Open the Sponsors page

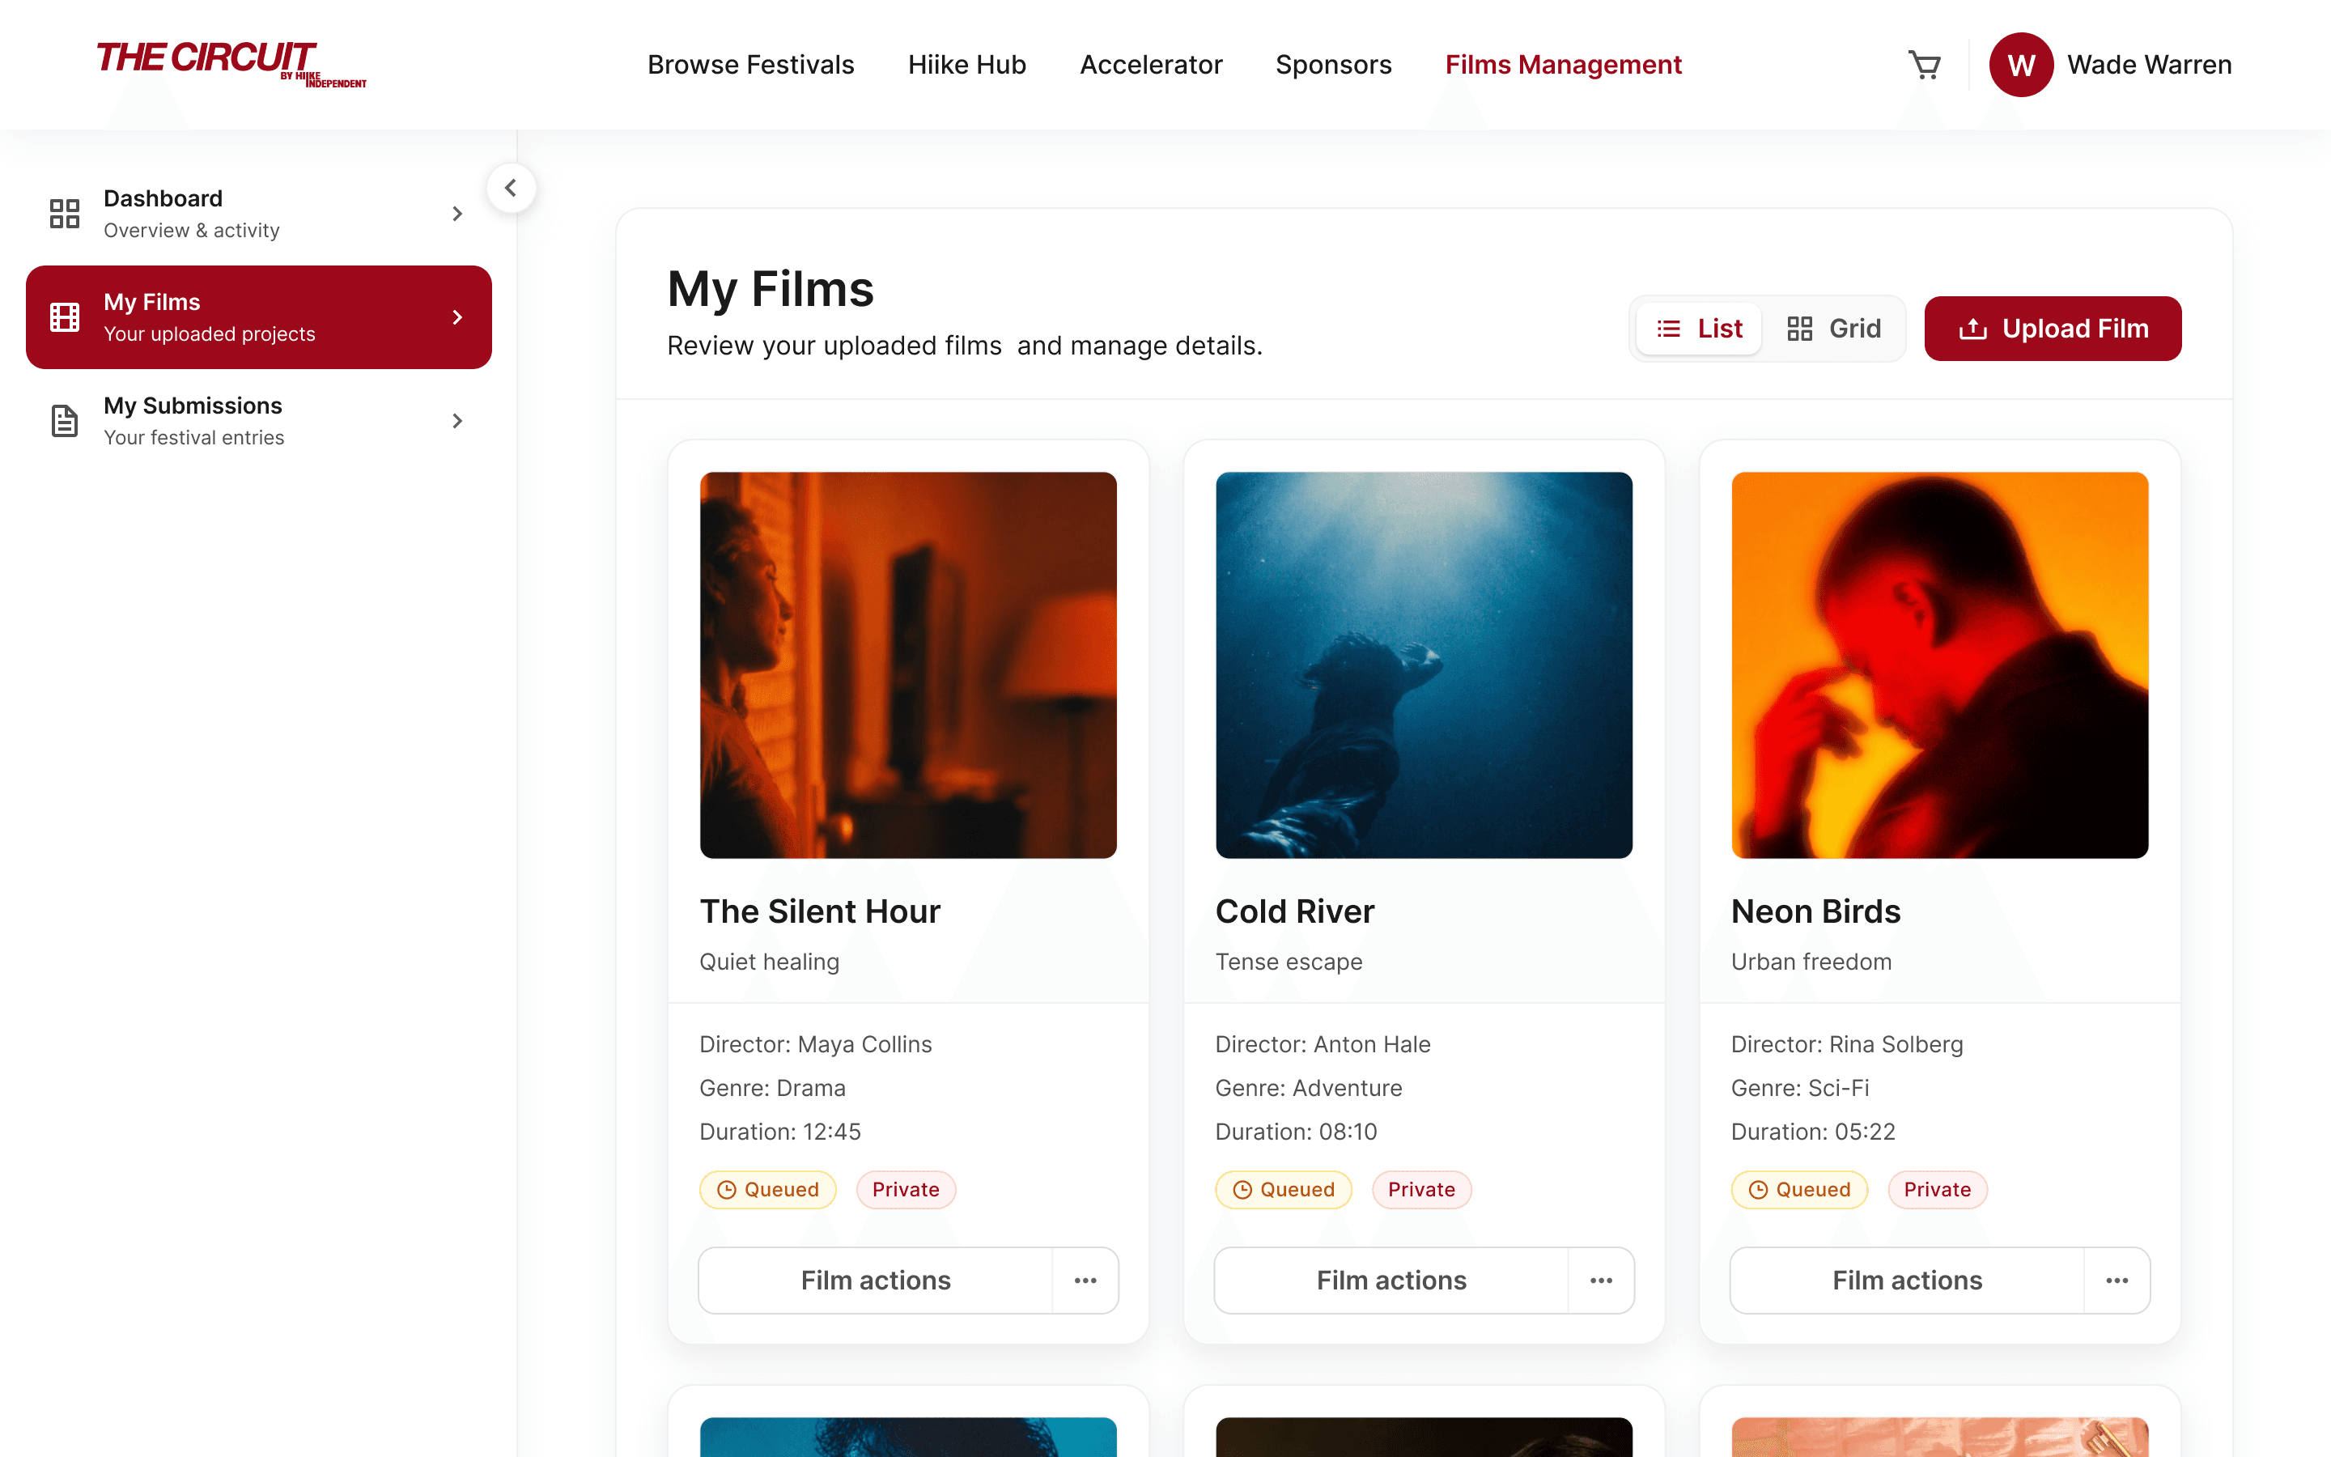[1333, 65]
